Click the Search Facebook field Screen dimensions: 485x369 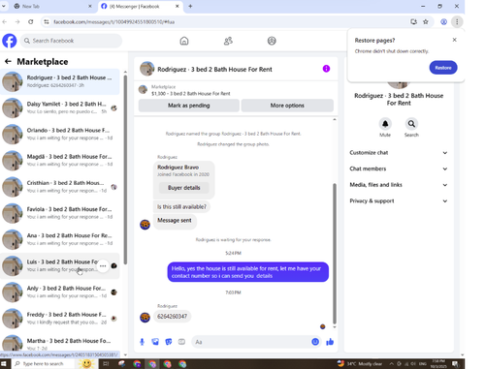[x=71, y=41]
